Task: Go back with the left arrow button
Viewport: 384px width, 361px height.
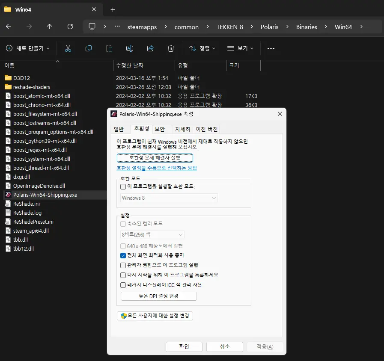Action: pos(9,27)
